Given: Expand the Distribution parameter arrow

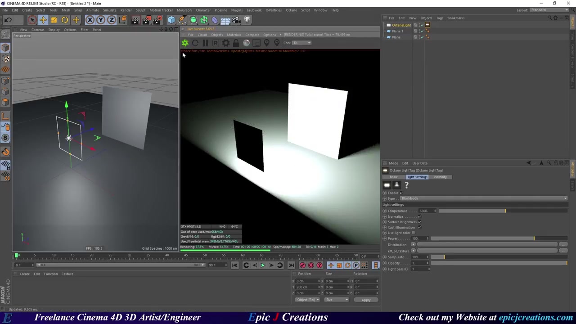Looking at the screenshot, I should pyautogui.click(x=413, y=244).
